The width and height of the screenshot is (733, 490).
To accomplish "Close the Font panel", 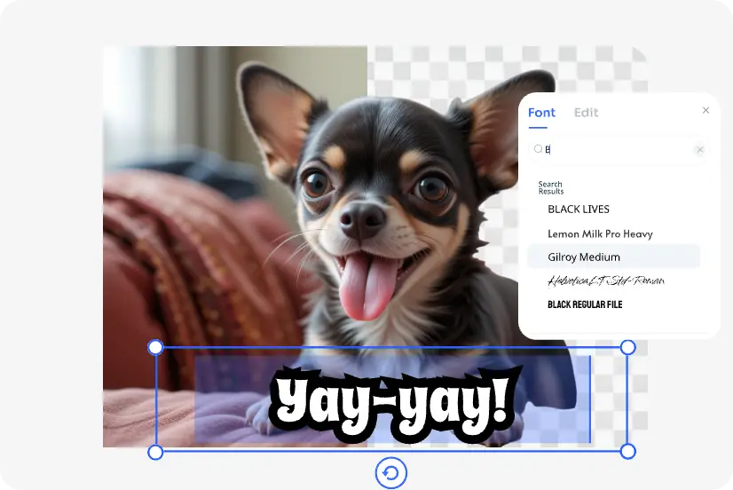I will point(705,111).
